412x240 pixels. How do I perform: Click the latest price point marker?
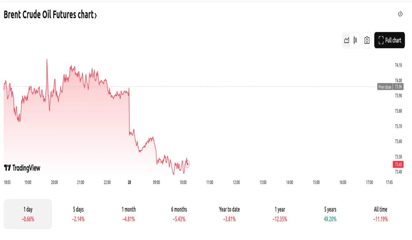tap(187, 164)
